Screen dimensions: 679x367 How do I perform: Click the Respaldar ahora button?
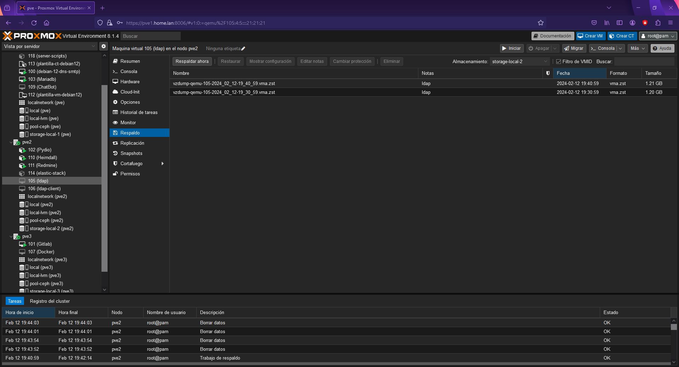click(192, 61)
